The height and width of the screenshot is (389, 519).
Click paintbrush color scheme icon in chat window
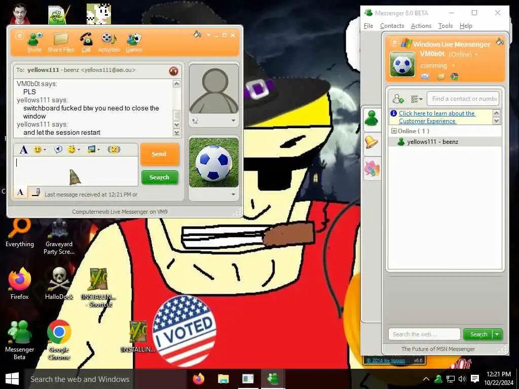click(197, 34)
